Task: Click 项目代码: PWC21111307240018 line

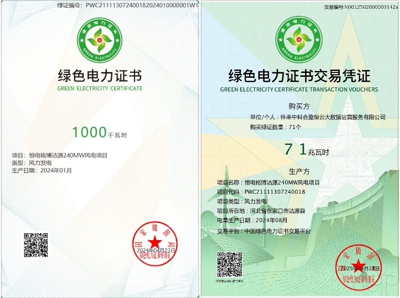Action: pos(261,192)
